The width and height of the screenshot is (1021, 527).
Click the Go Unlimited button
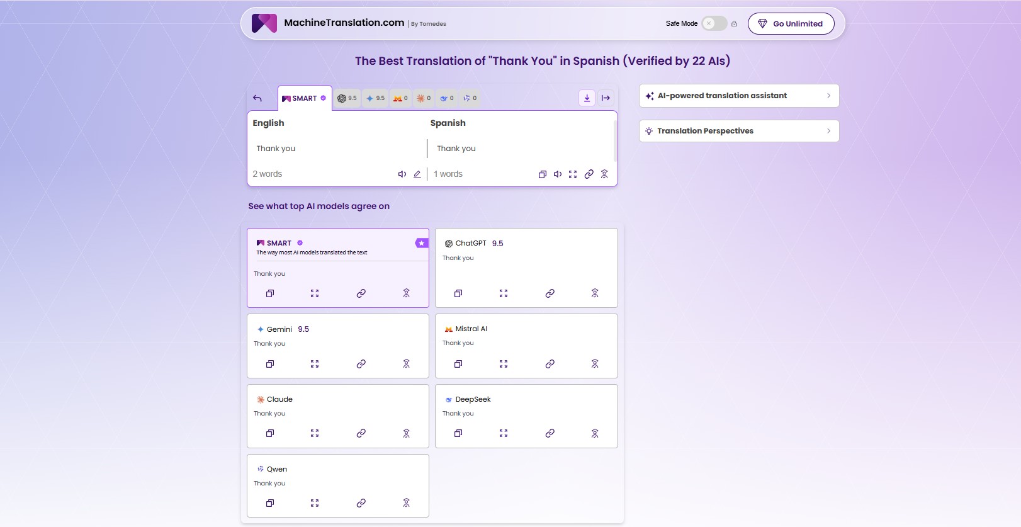click(791, 23)
